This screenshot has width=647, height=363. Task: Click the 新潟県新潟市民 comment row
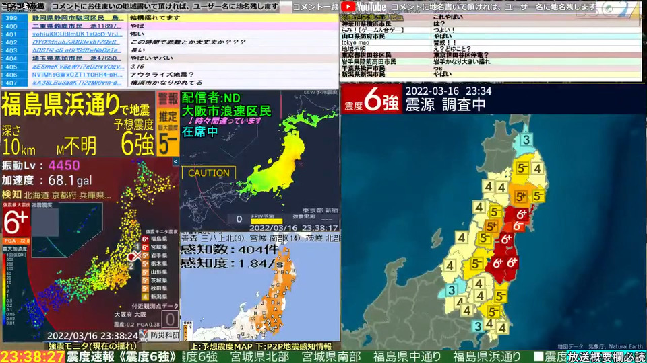click(x=490, y=74)
